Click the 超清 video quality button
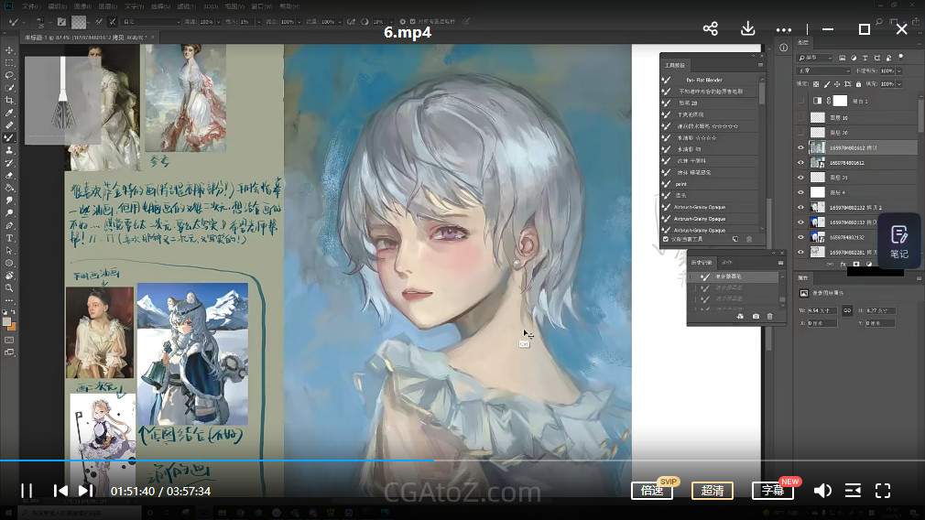This screenshot has width=925, height=520. [x=712, y=491]
